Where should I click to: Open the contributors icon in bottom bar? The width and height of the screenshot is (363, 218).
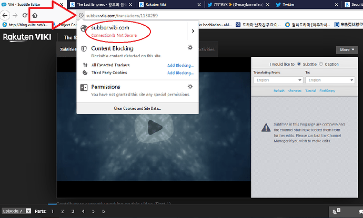[336, 211]
